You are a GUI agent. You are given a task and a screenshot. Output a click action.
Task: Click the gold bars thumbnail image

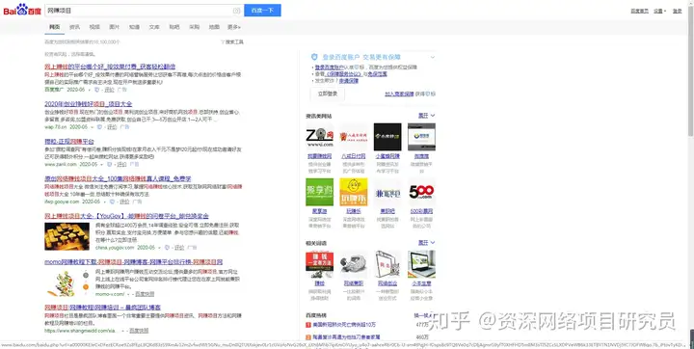tap(67, 236)
